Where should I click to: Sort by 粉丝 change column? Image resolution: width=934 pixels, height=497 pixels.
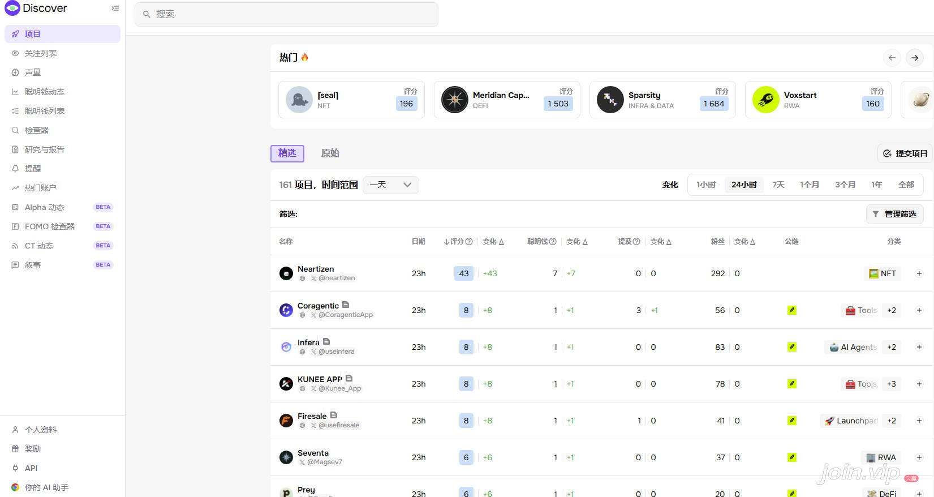[x=744, y=242]
